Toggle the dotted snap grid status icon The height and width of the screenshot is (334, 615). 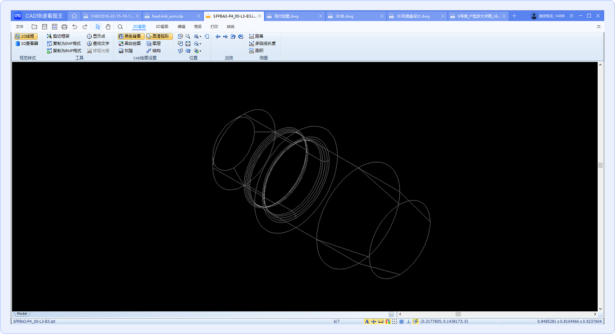click(x=394, y=322)
